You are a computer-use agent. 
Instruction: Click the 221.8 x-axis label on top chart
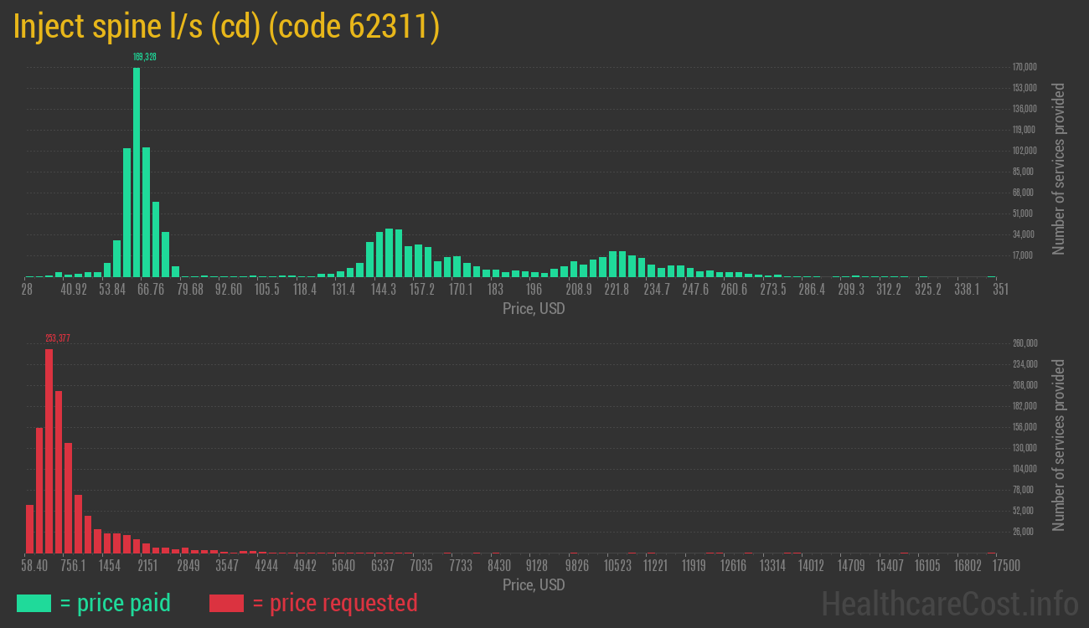click(617, 290)
